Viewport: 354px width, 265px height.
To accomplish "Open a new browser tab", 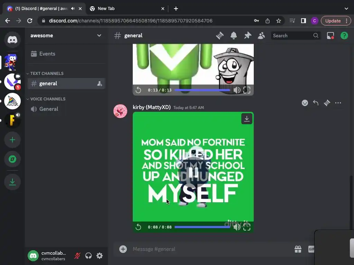I will (x=176, y=9).
